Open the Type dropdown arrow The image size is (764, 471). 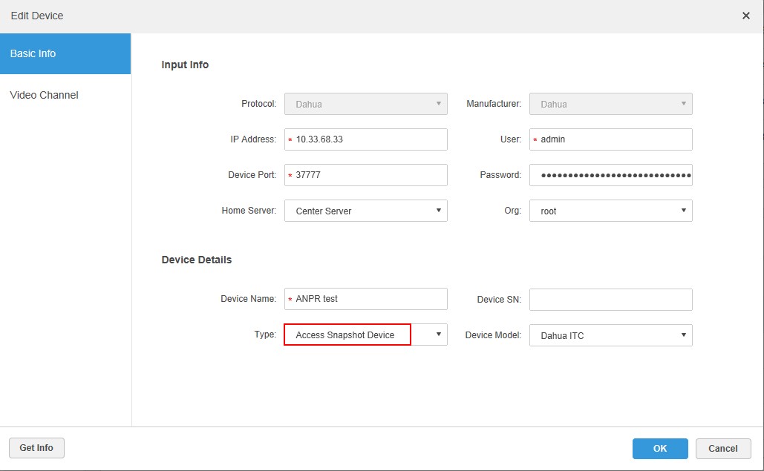438,335
